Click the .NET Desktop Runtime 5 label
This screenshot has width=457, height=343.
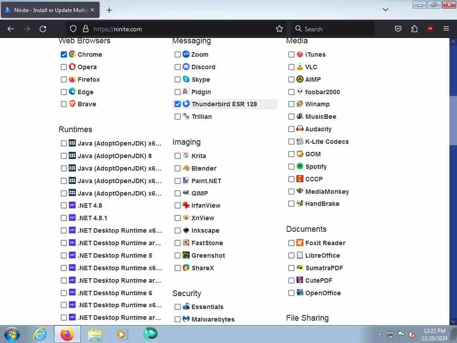[x=115, y=255]
